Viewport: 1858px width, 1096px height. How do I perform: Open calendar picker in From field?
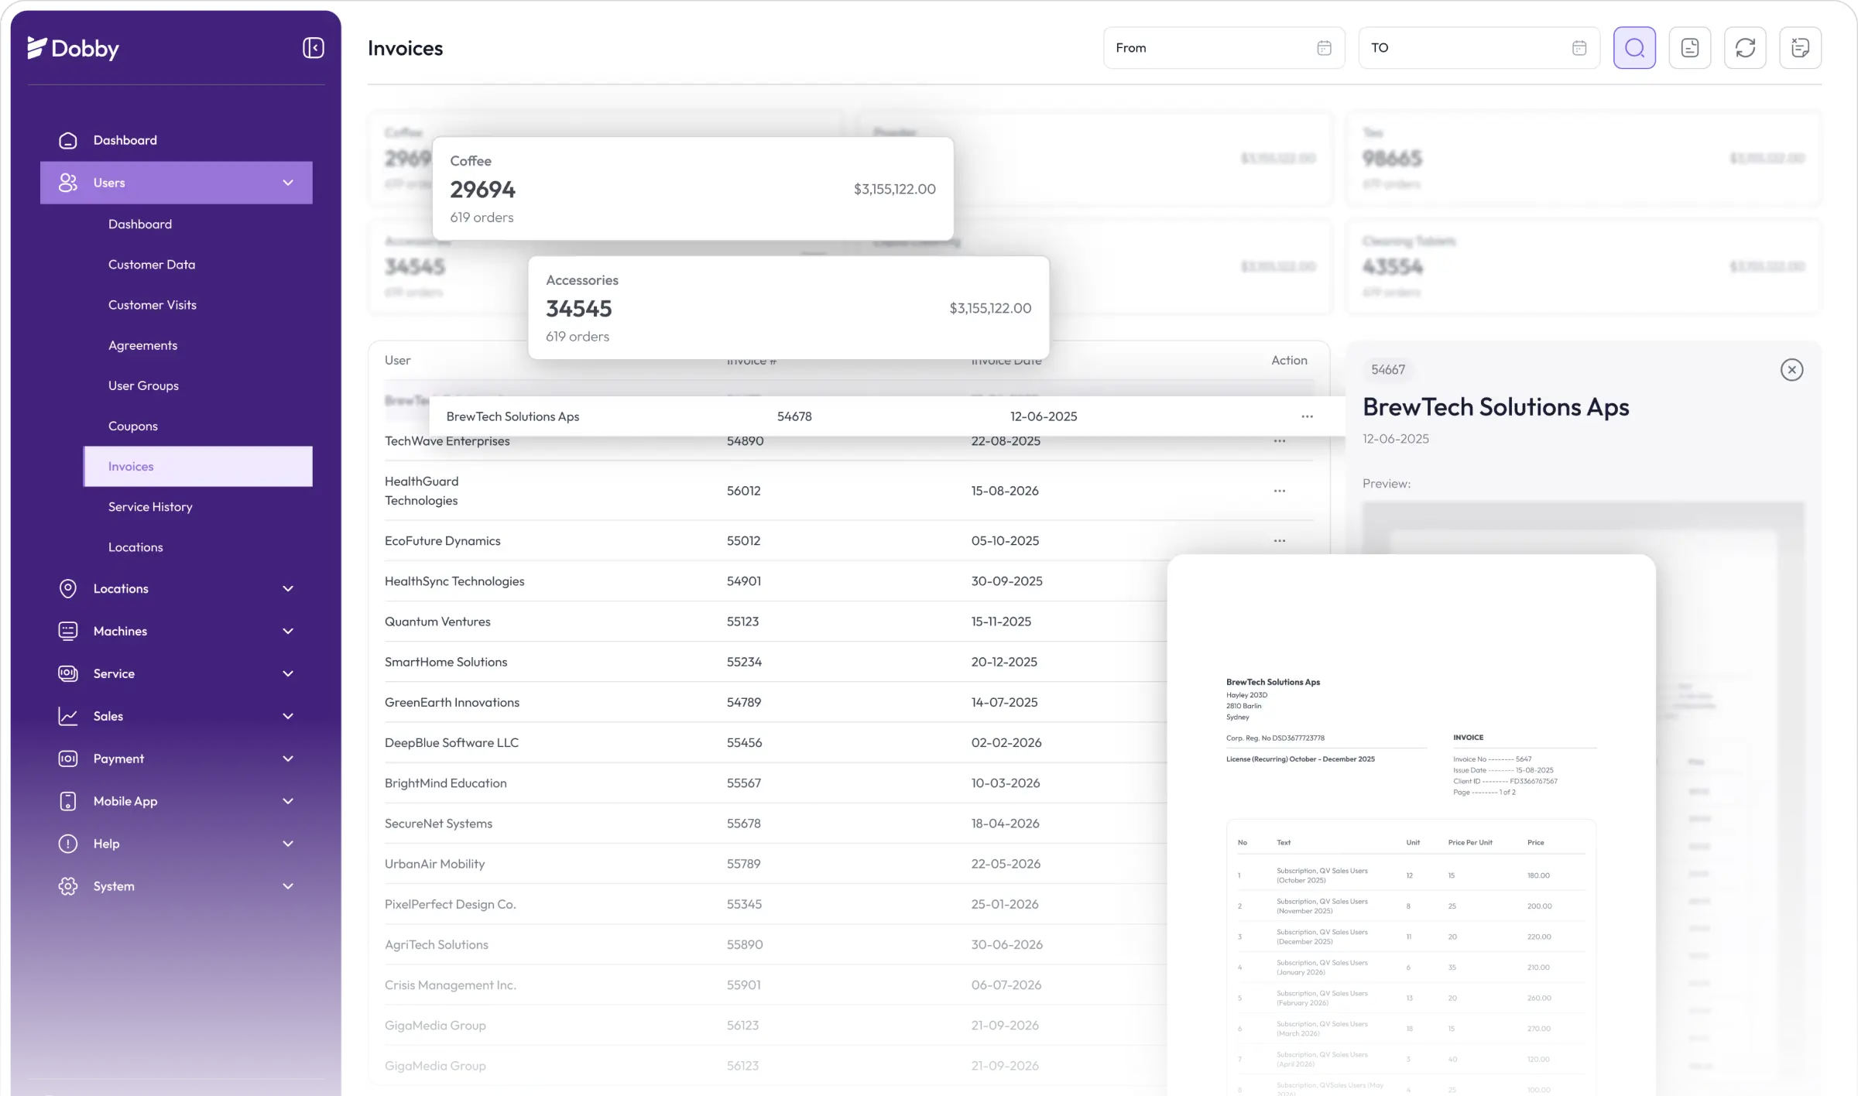click(x=1324, y=48)
